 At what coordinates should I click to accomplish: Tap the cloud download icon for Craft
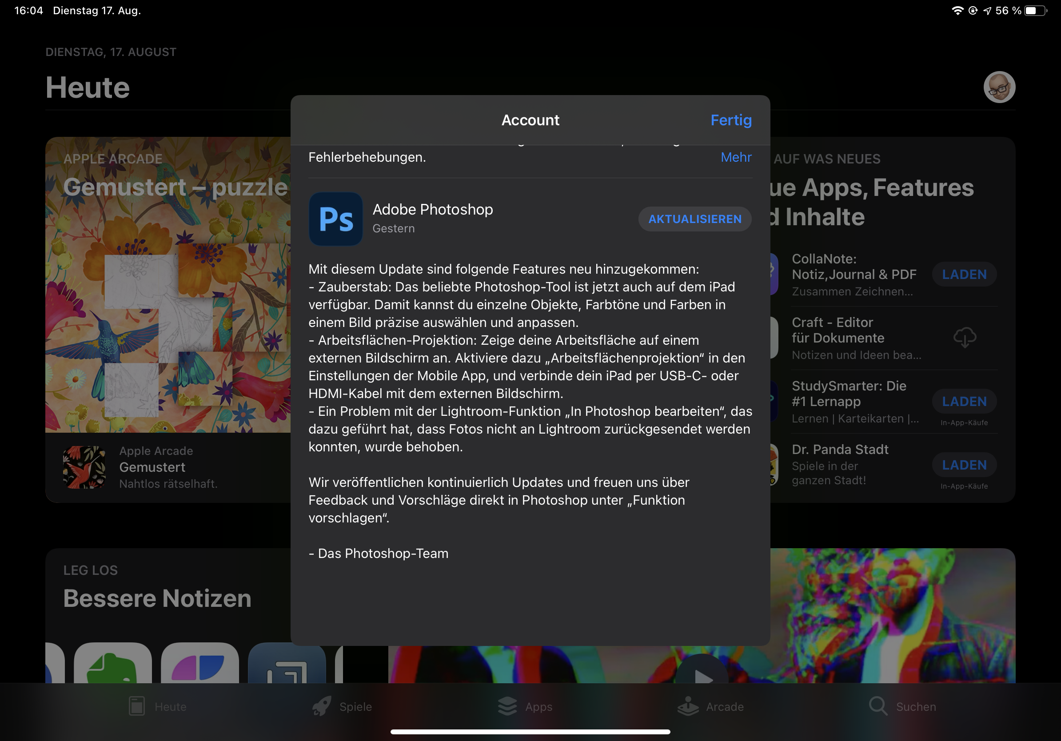[965, 338]
